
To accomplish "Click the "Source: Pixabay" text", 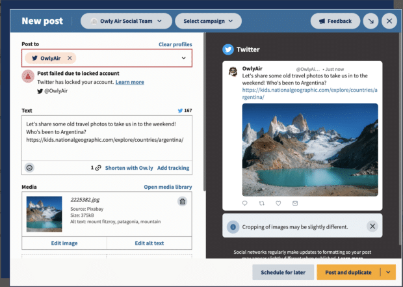I will 87,209.
